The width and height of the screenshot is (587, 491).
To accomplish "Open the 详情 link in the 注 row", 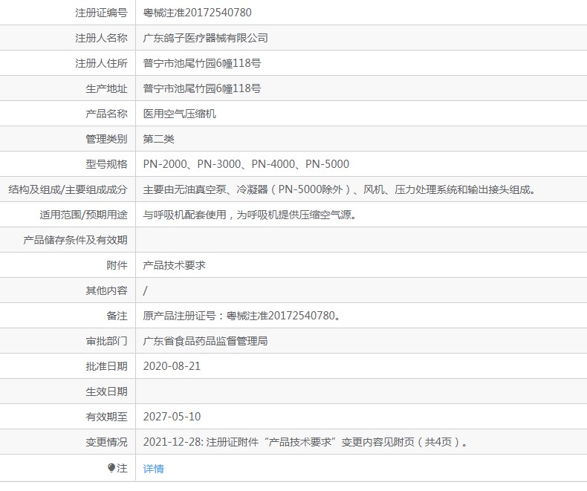I will 153,468.
